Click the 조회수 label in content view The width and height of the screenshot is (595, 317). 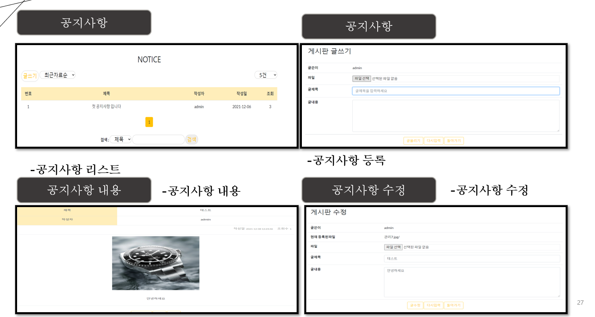(x=283, y=229)
